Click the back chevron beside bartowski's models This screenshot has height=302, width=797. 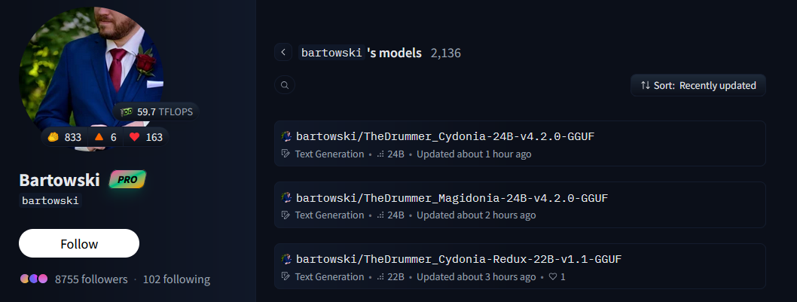click(283, 52)
